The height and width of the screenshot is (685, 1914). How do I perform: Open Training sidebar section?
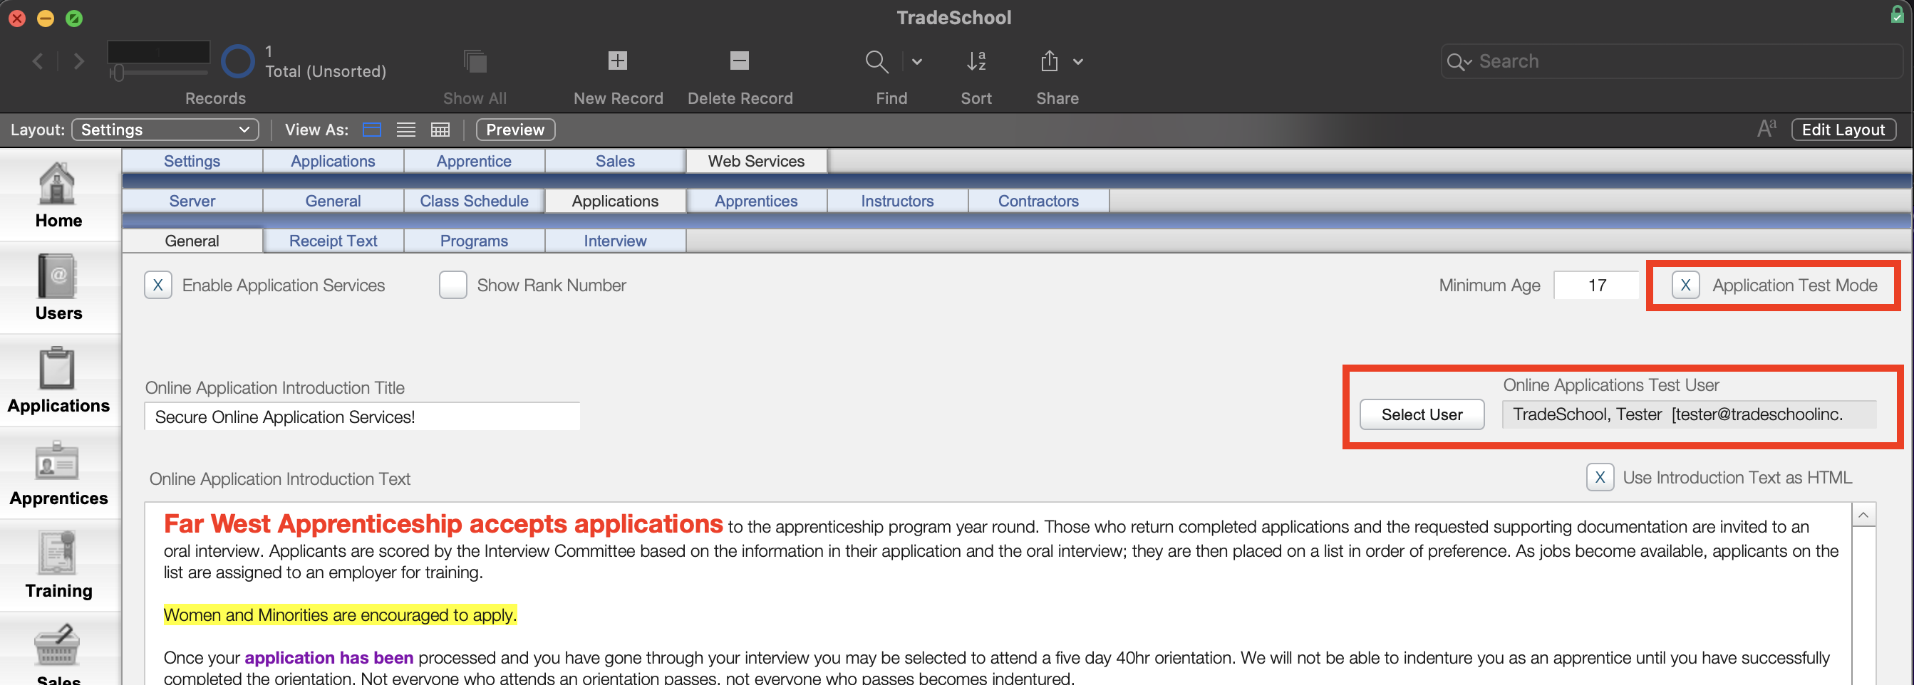coord(58,566)
